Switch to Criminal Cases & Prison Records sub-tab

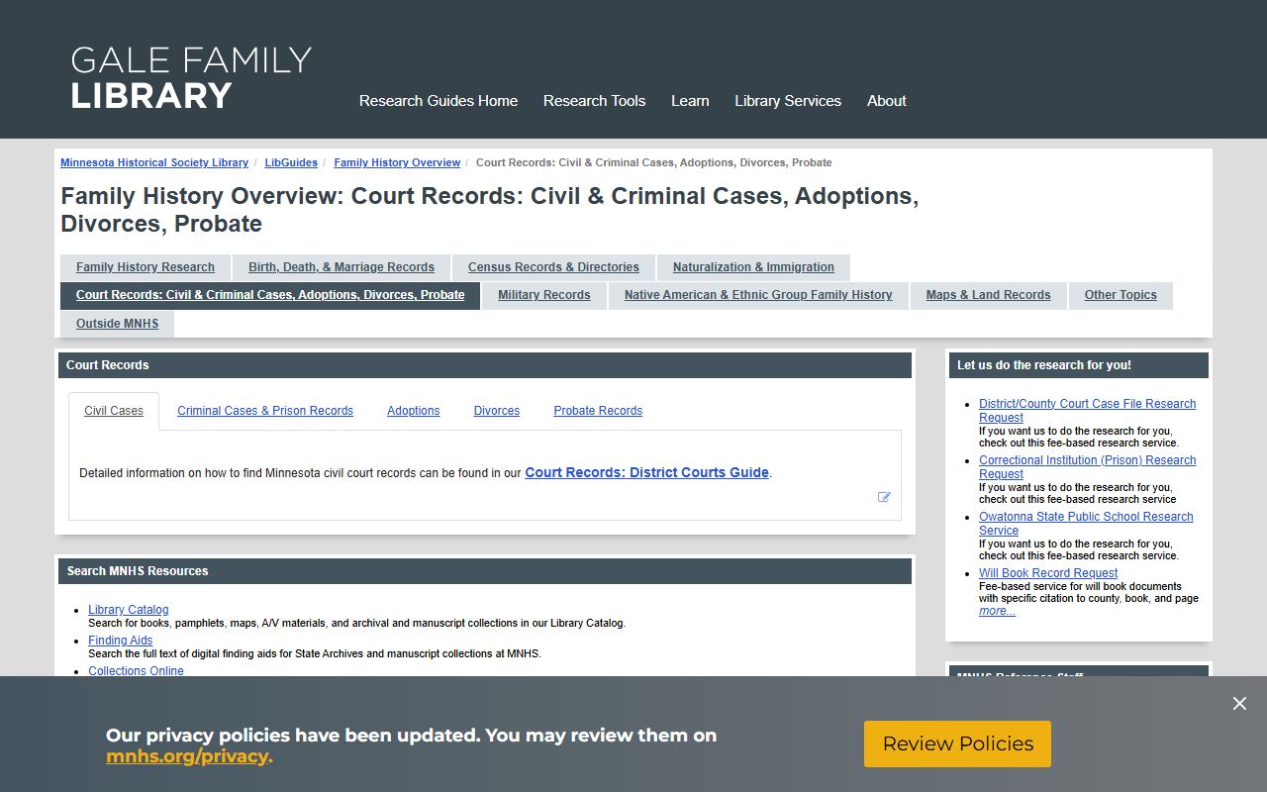coord(265,411)
